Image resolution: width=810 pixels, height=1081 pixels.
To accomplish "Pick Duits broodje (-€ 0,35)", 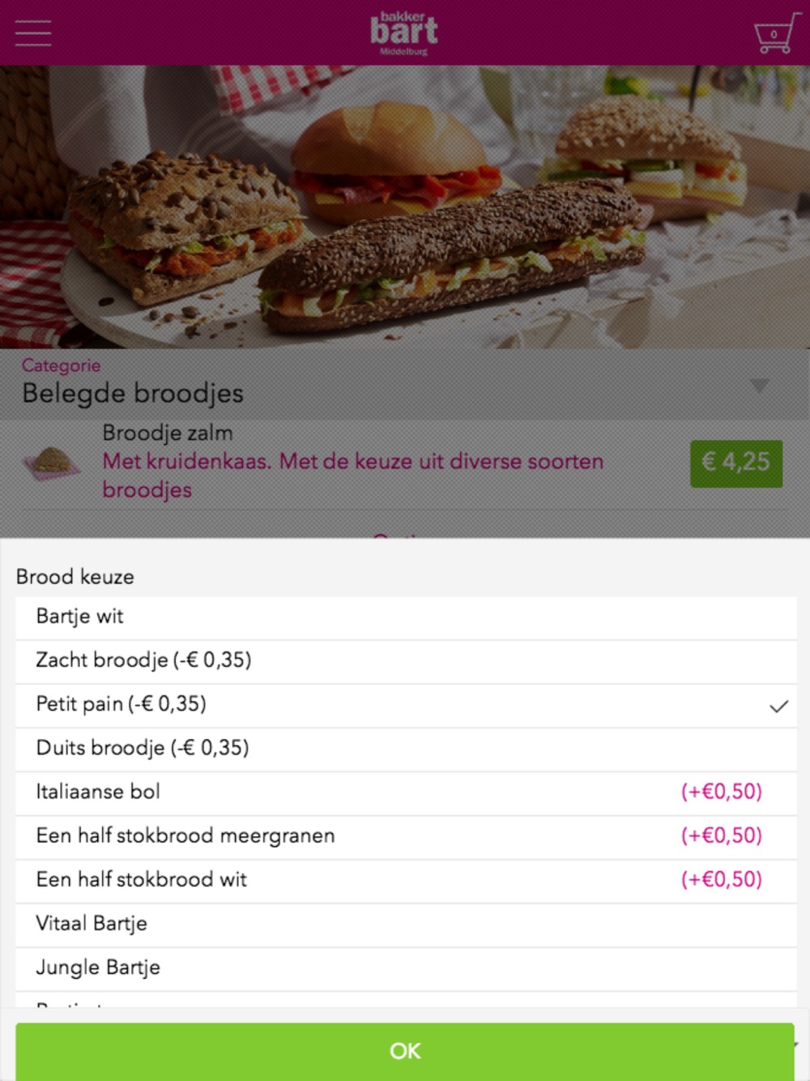I will tap(406, 748).
